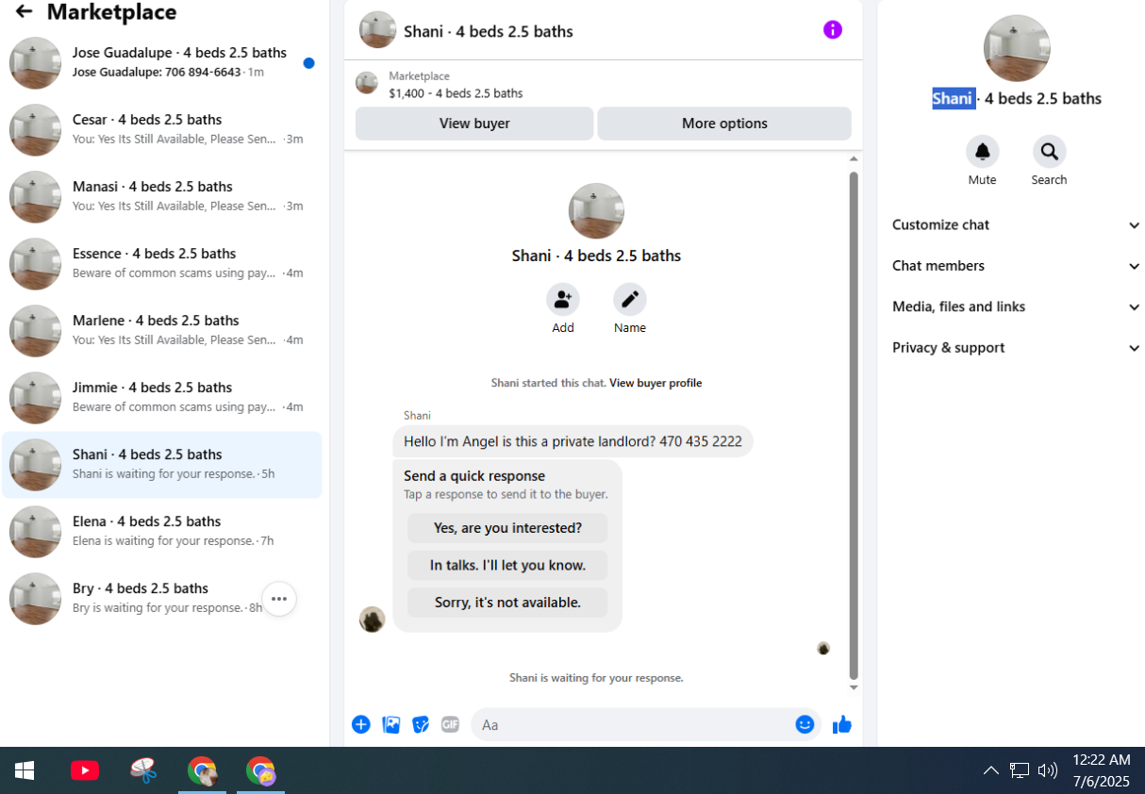
Task: Click the Add people icon
Action: click(x=563, y=300)
